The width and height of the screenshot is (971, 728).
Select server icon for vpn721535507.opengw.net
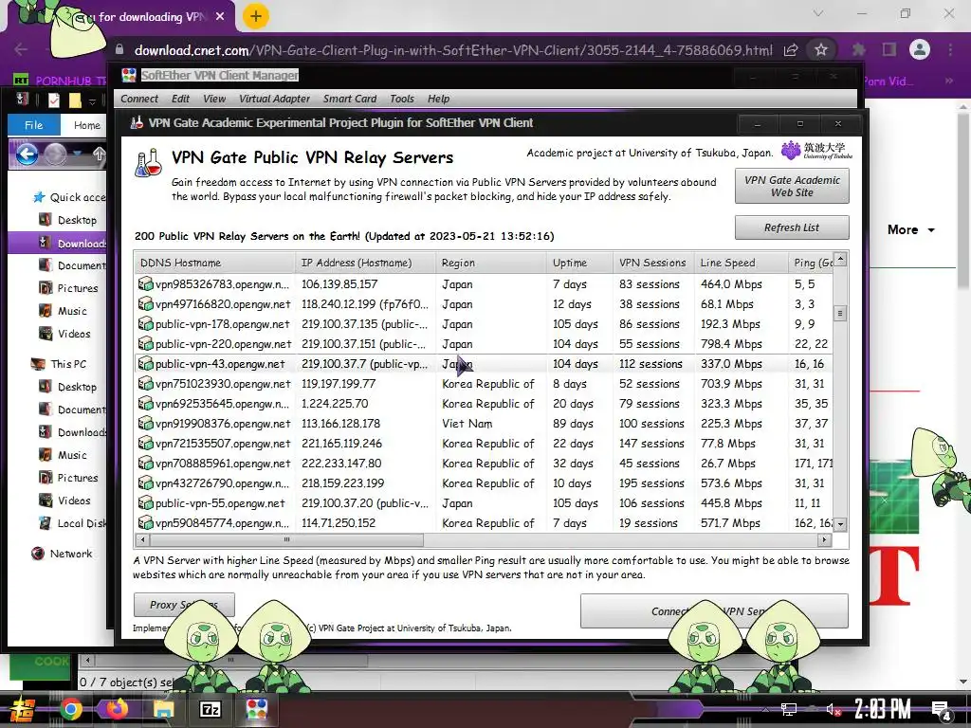[x=145, y=444]
